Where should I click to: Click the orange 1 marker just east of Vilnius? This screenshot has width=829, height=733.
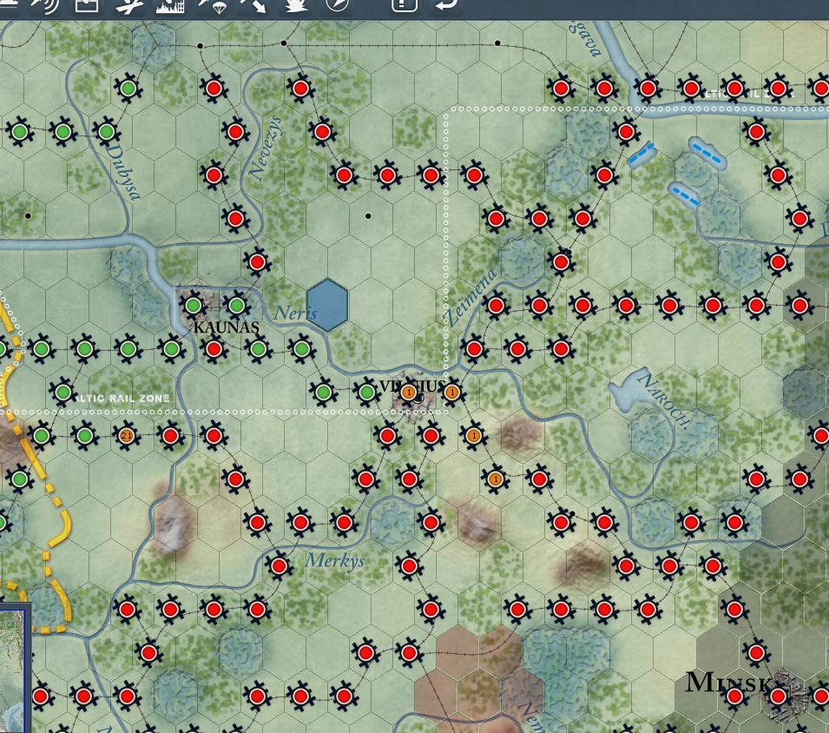(451, 393)
